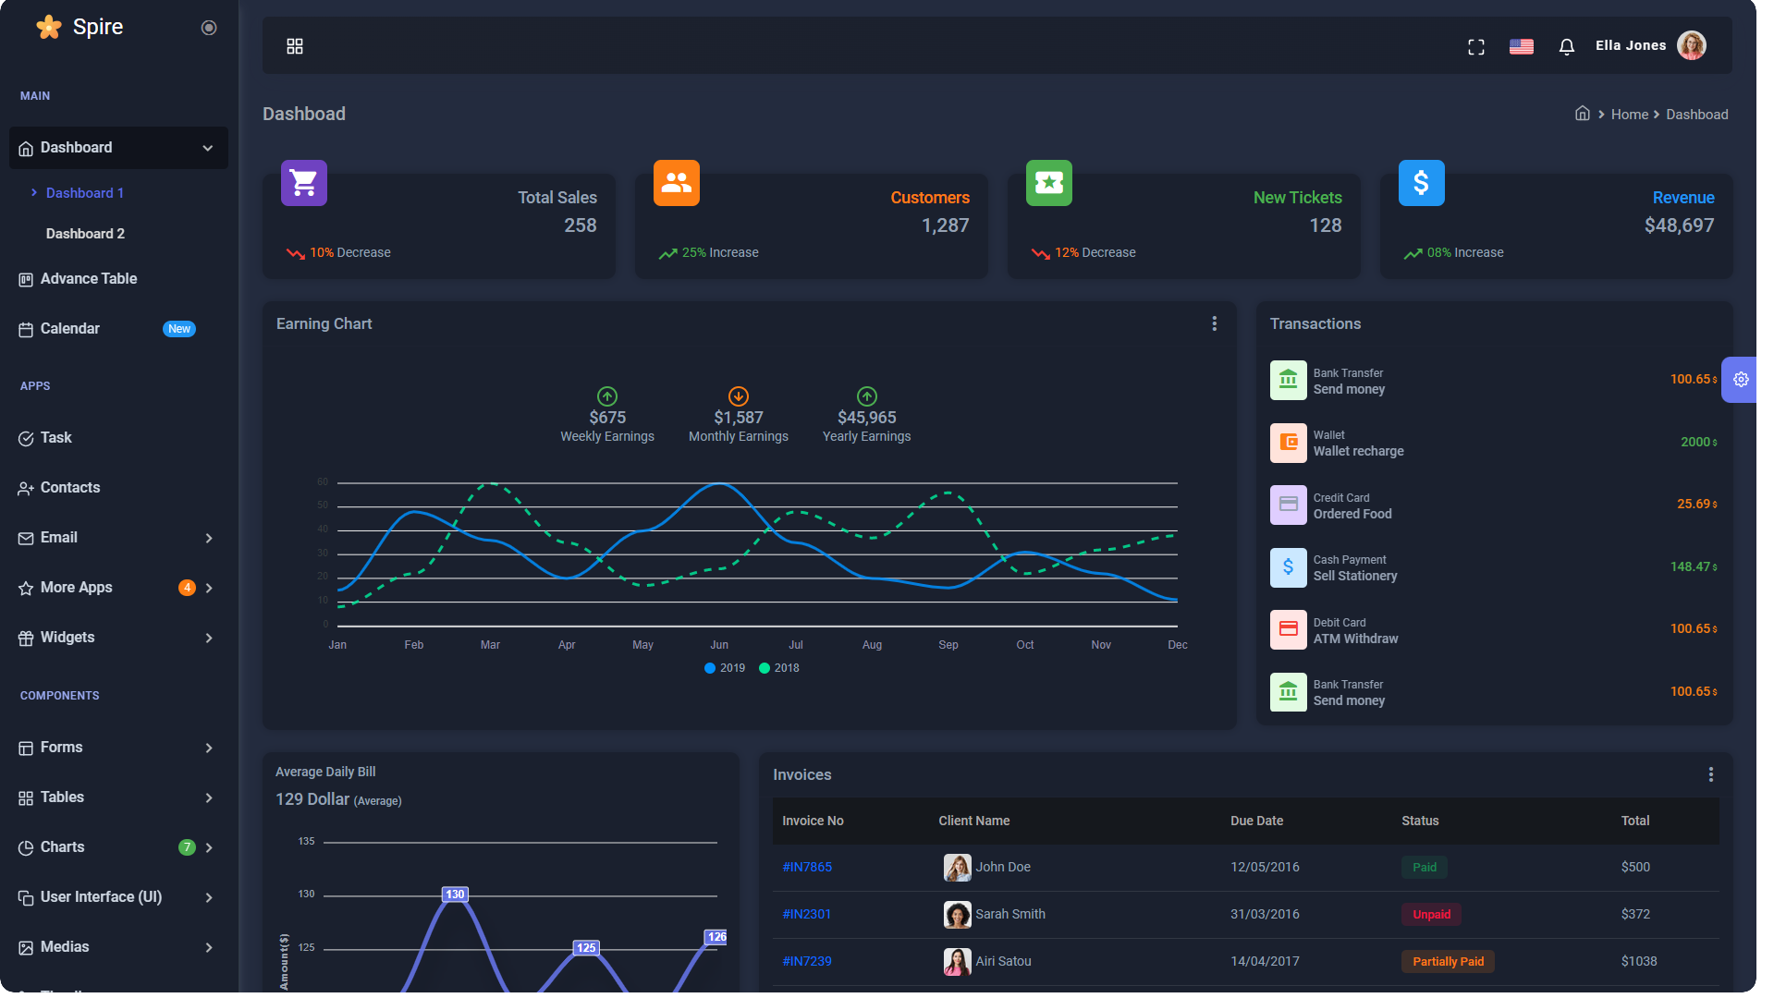1774x998 pixels.
Task: Toggle the 2018 series in Earning Chart legend
Action: 778,667
